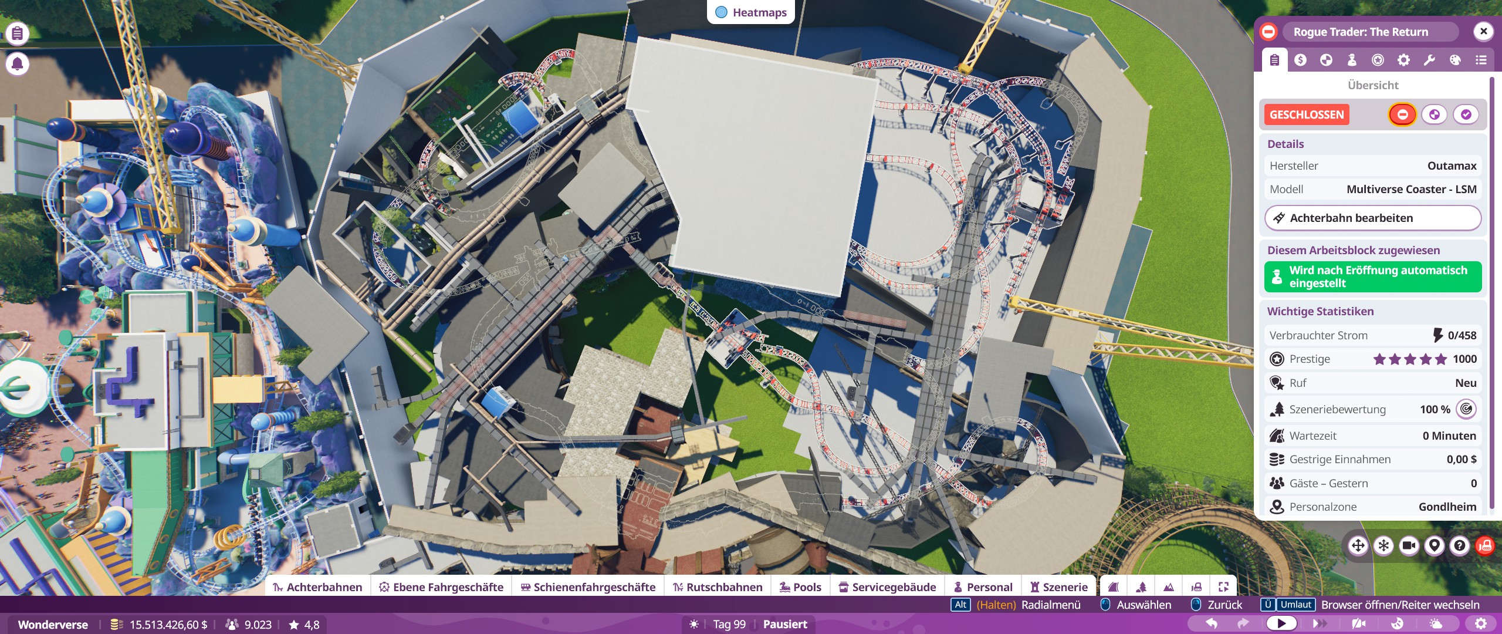Click scenery rating target icon
The height and width of the screenshot is (634, 1502).
point(1466,409)
